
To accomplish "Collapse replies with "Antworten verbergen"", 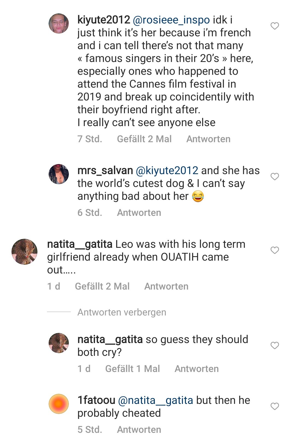I will tap(122, 312).
